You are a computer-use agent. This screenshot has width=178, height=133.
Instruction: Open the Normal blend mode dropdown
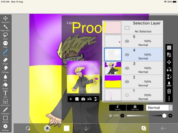(x=157, y=108)
